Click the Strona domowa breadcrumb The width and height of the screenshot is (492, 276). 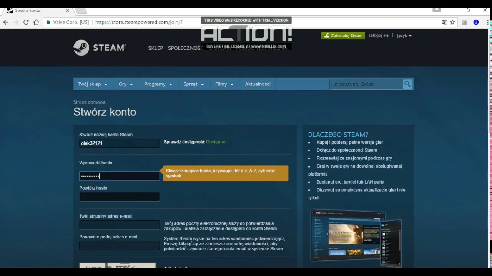(x=89, y=102)
